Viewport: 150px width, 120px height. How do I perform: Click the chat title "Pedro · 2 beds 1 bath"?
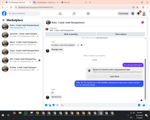[68, 23]
